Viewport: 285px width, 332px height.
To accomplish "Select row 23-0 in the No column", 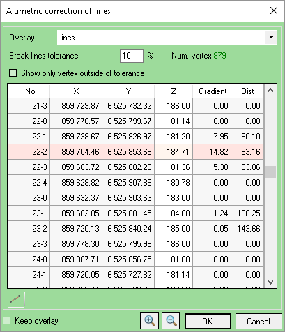I will (29, 198).
